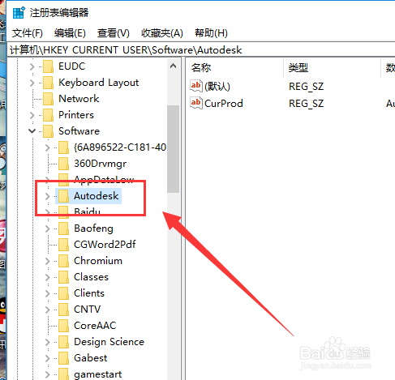Click the Gabest folder icon

click(x=63, y=358)
